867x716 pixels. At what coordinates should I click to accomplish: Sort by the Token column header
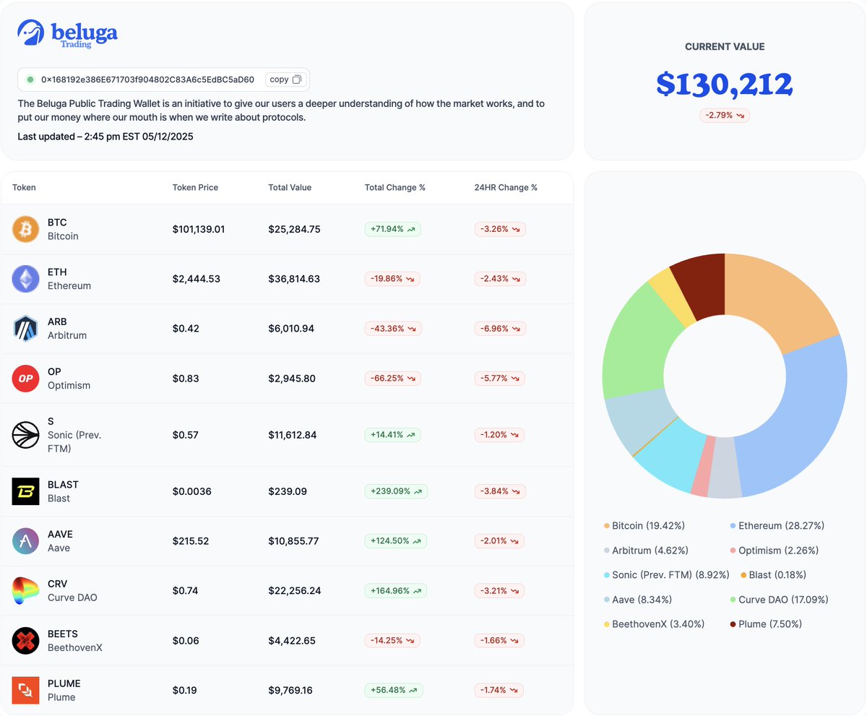click(x=24, y=187)
